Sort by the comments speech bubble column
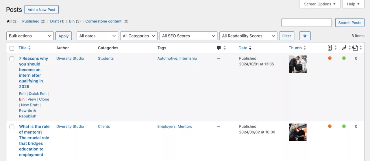 point(219,48)
